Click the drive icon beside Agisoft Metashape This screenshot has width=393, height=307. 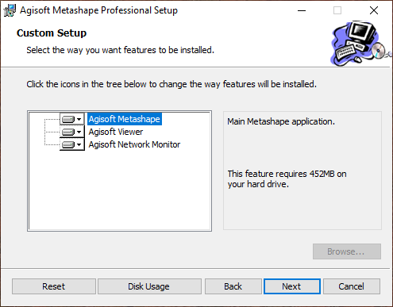point(68,120)
